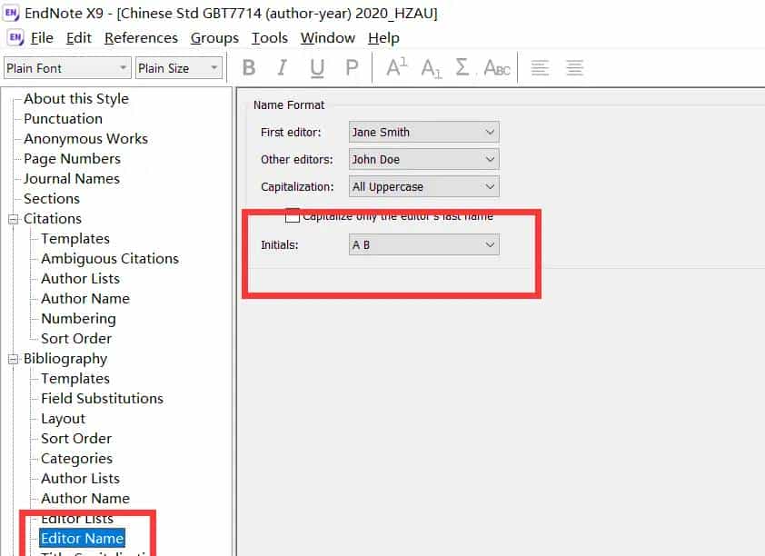Select Field Substitutions tree item
The width and height of the screenshot is (765, 556).
pyautogui.click(x=102, y=399)
